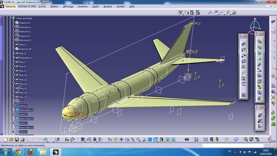Click the tree panel scrollbar down arrow
The image size is (277, 156).
pyautogui.click(x=2, y=134)
